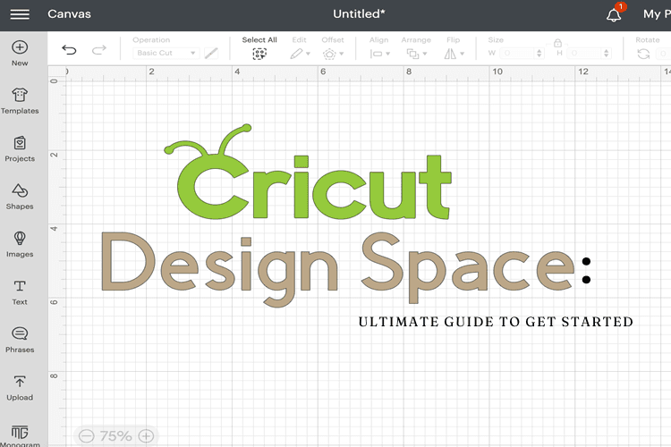Open the hamburger menu

coord(19,14)
